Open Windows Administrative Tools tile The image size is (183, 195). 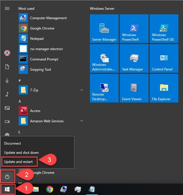[x=104, y=58]
